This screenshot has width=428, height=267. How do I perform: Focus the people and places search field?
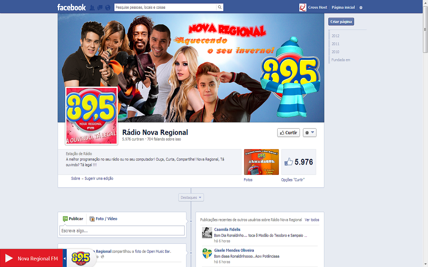tap(165, 7)
